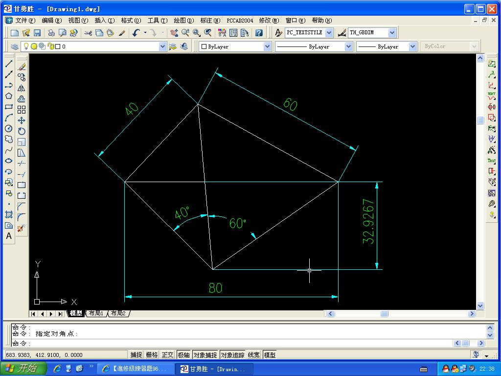Toggle 线宽 (lineweight) display

tap(254, 355)
